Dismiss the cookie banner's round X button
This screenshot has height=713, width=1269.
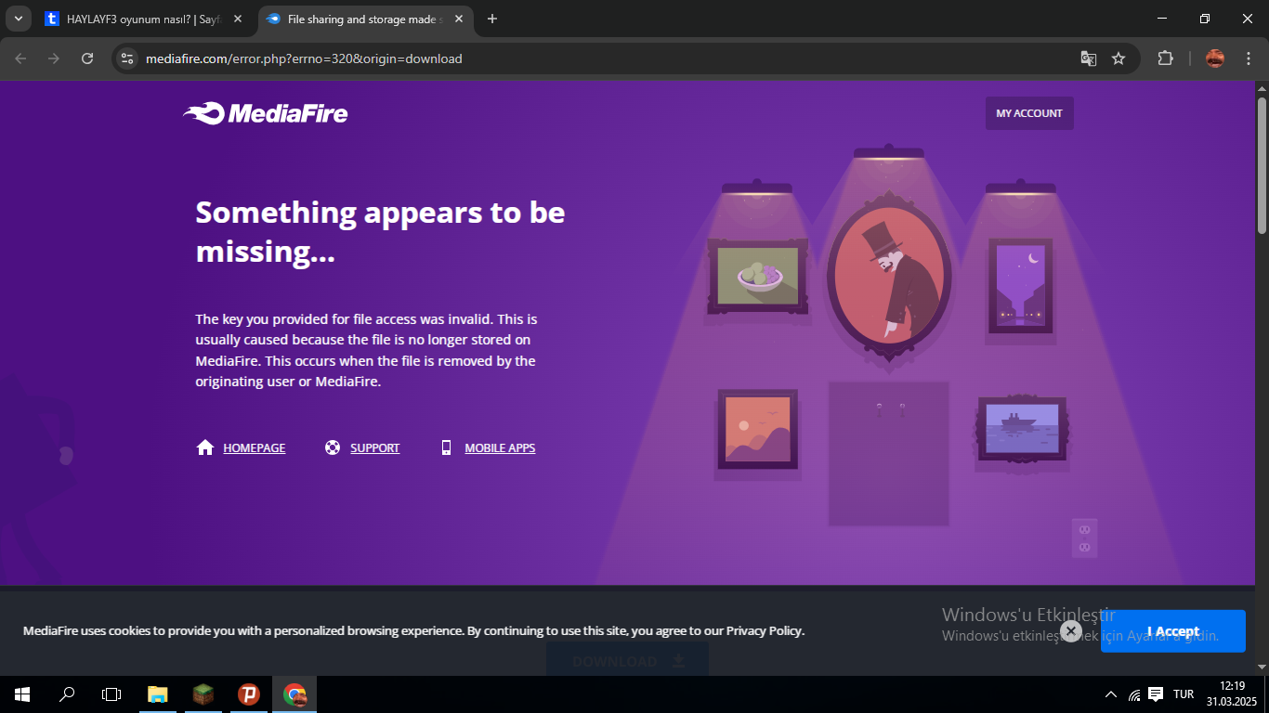coord(1070,631)
